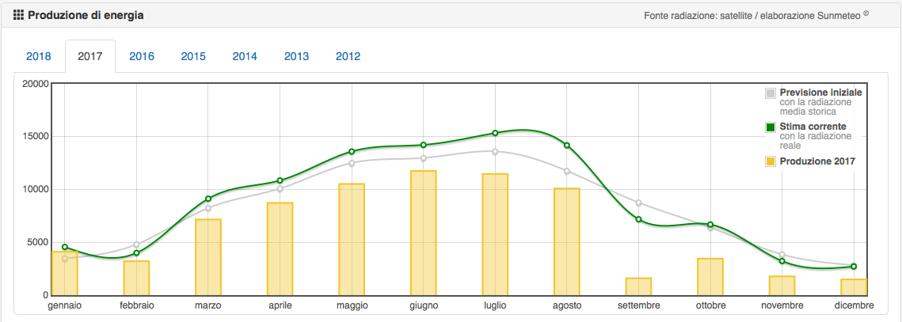Toggle the Stima corrente series label
Viewport: 902px width, 322px height.
pos(813,127)
